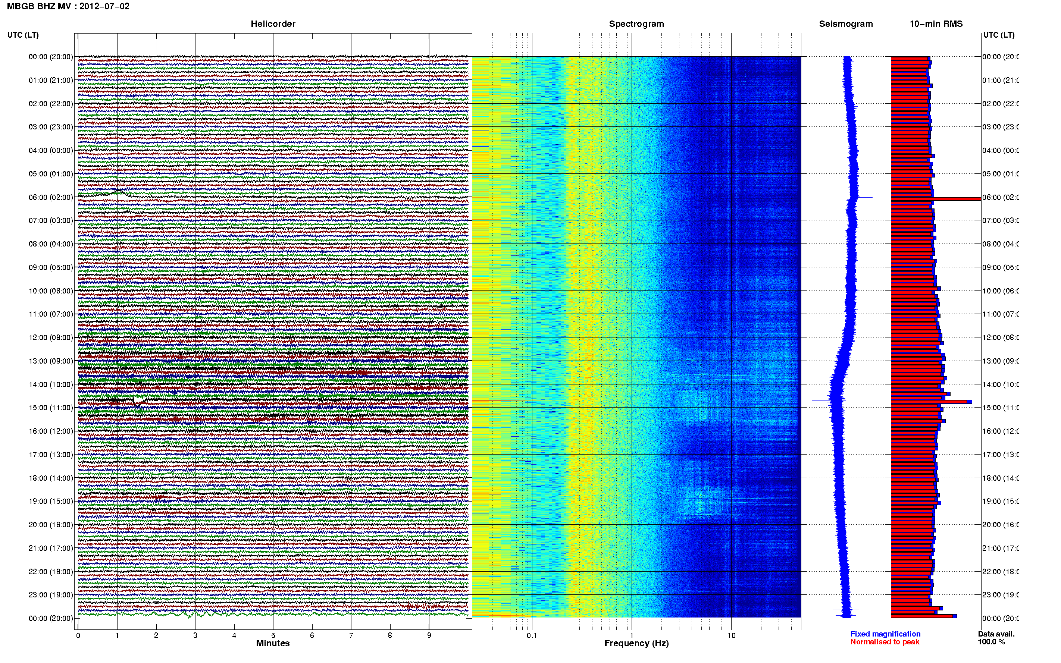This screenshot has width=1061, height=663.
Task: Click the Data avail. label
Action: (x=996, y=634)
